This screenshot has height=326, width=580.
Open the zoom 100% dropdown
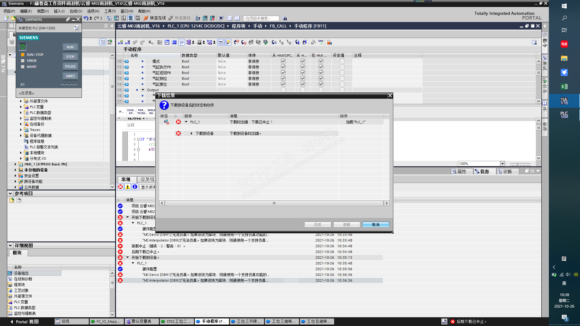[502, 164]
